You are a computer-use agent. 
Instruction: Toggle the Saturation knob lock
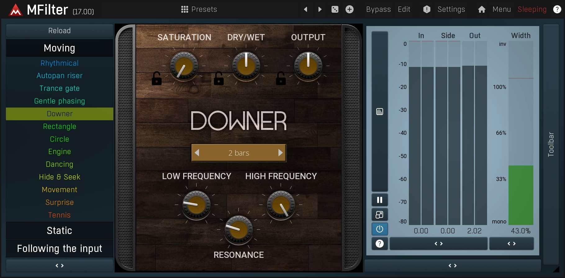[156, 78]
